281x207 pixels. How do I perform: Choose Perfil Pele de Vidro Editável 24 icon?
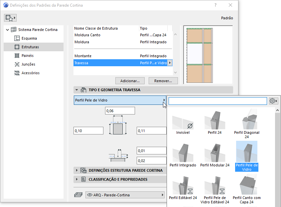click(215, 185)
